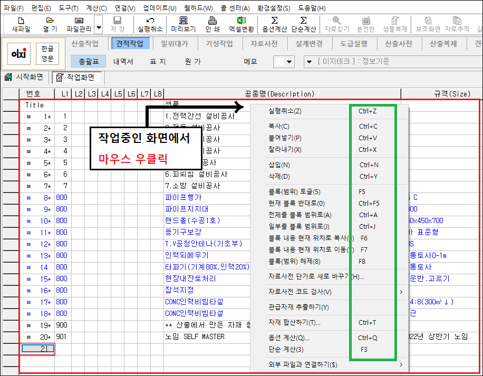
Task: Select the 견적작업 tab
Action: [x=130, y=44]
